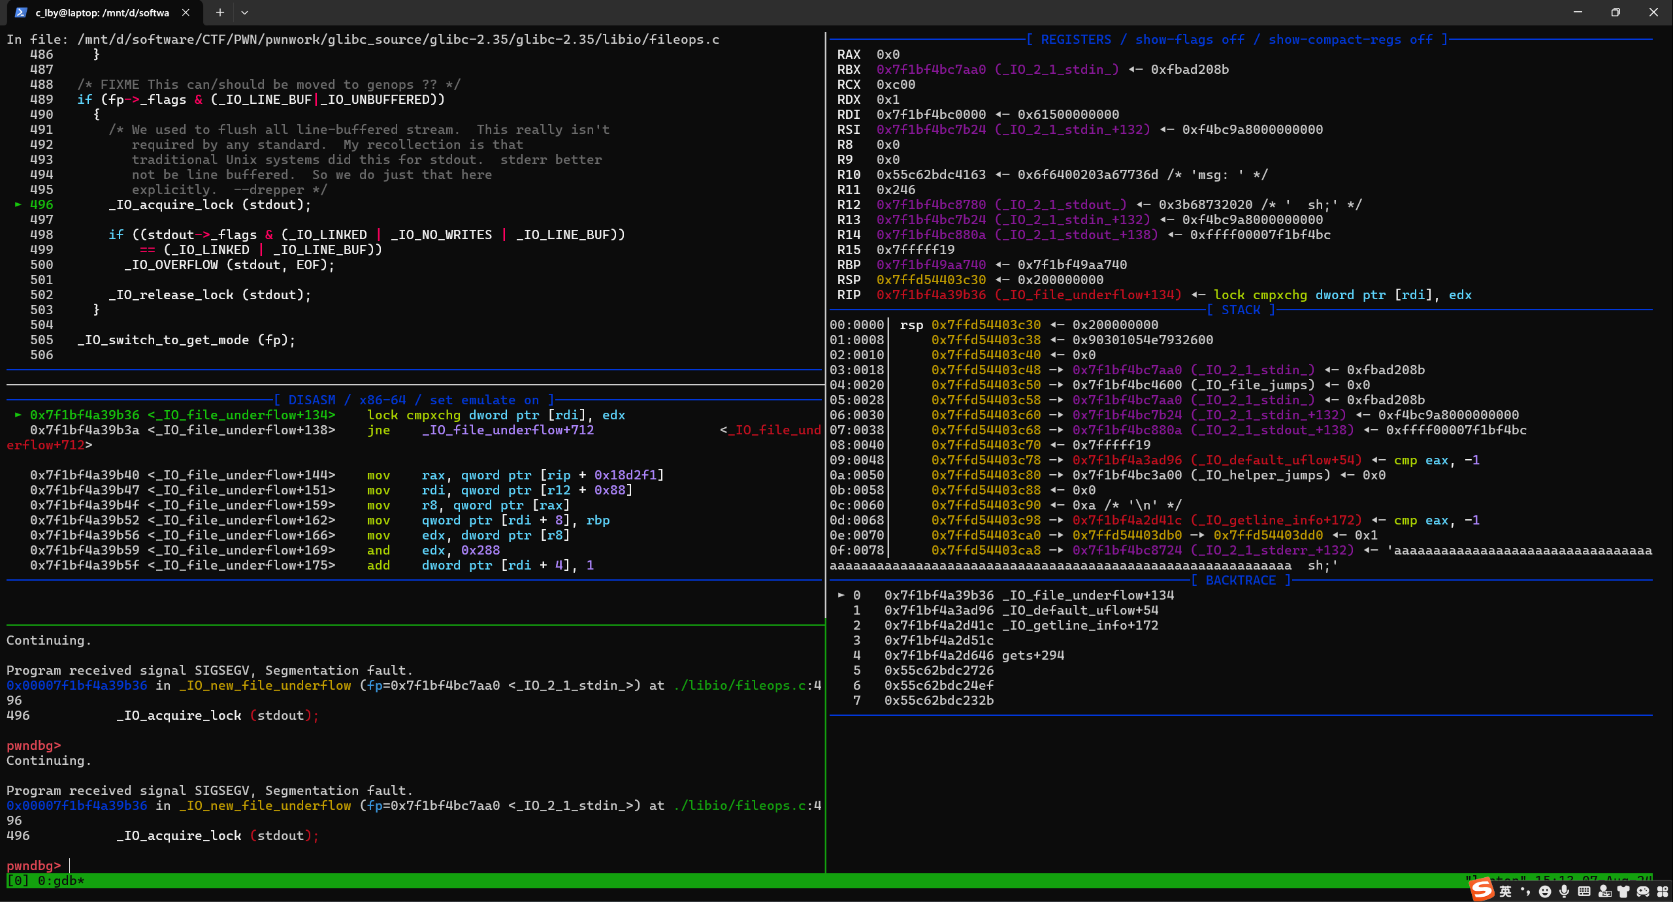The image size is (1673, 902).
Task: Click the RAX register value 0x0
Action: point(888,54)
